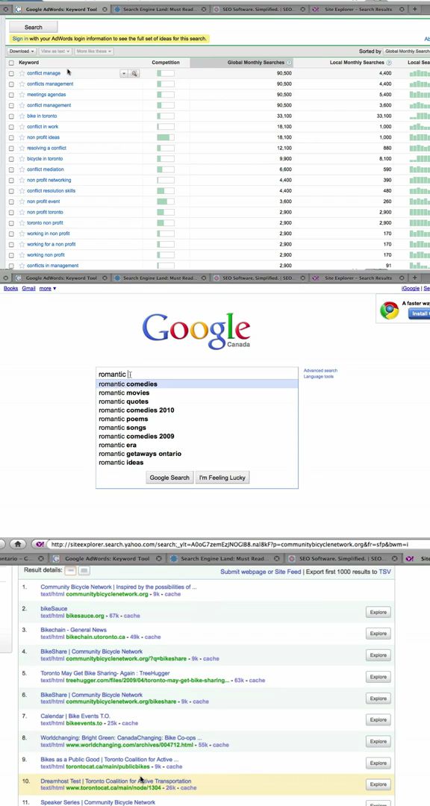Click the Search button above keyword table
Viewport: 430px width, 806px height.
click(x=34, y=28)
